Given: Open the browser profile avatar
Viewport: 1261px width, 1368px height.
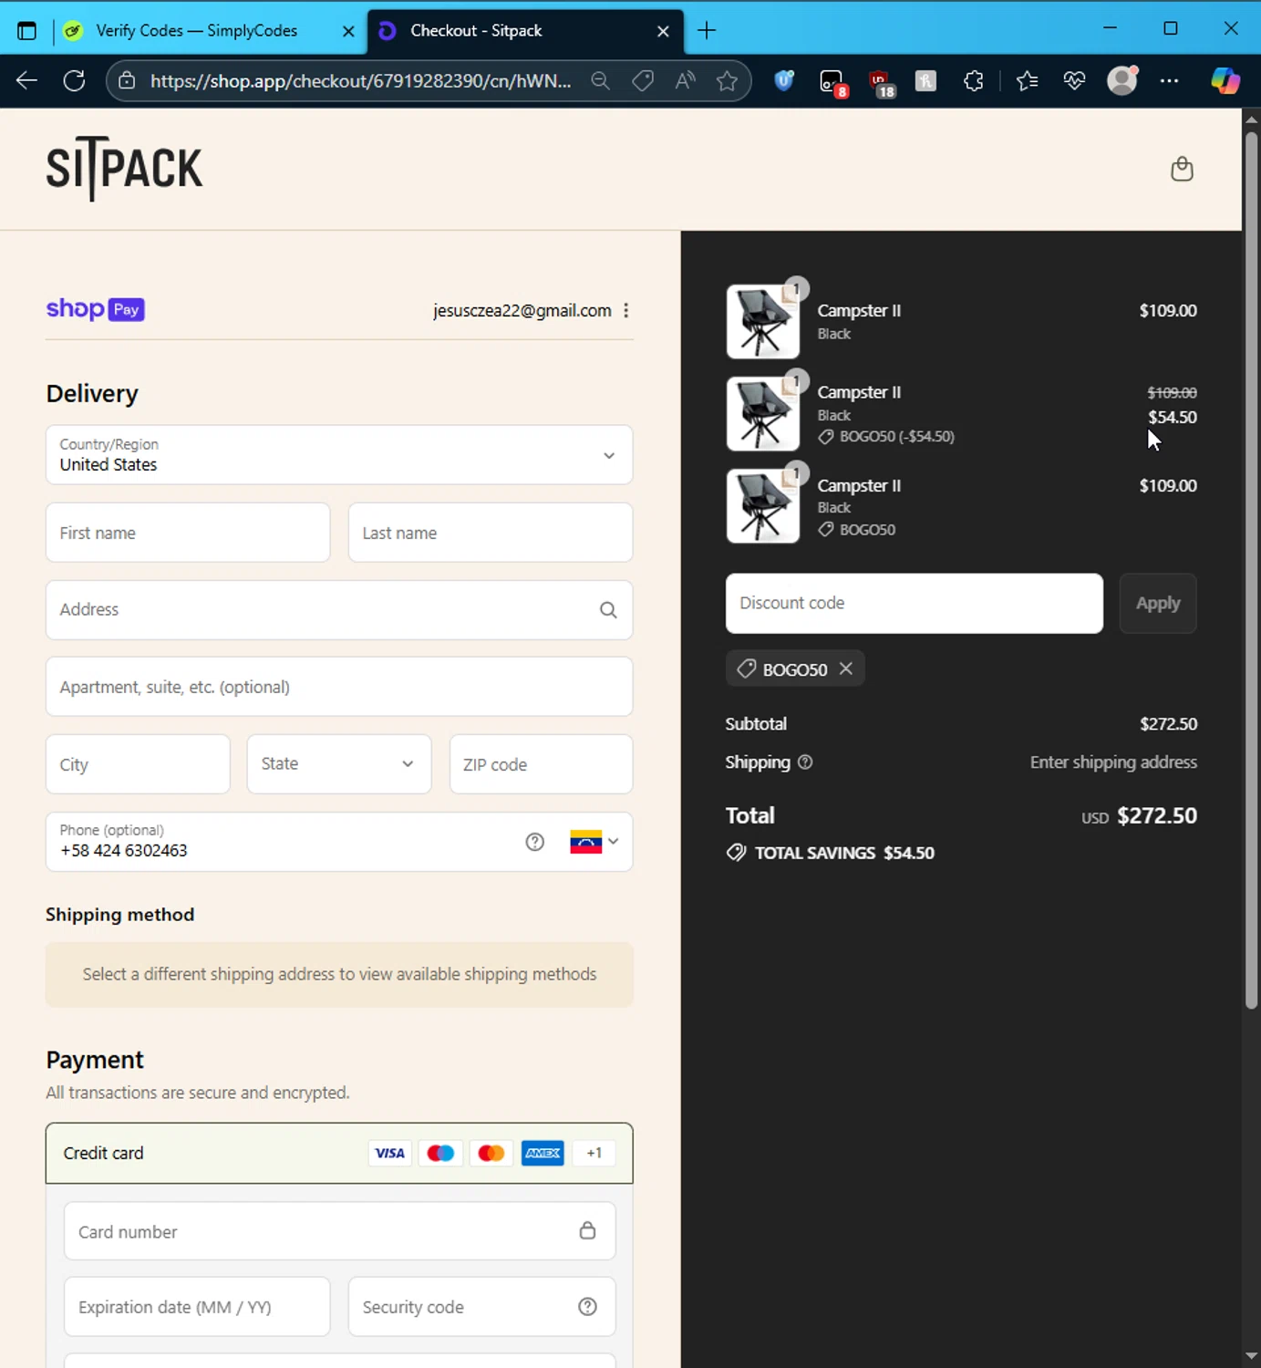Looking at the screenshot, I should (x=1122, y=80).
